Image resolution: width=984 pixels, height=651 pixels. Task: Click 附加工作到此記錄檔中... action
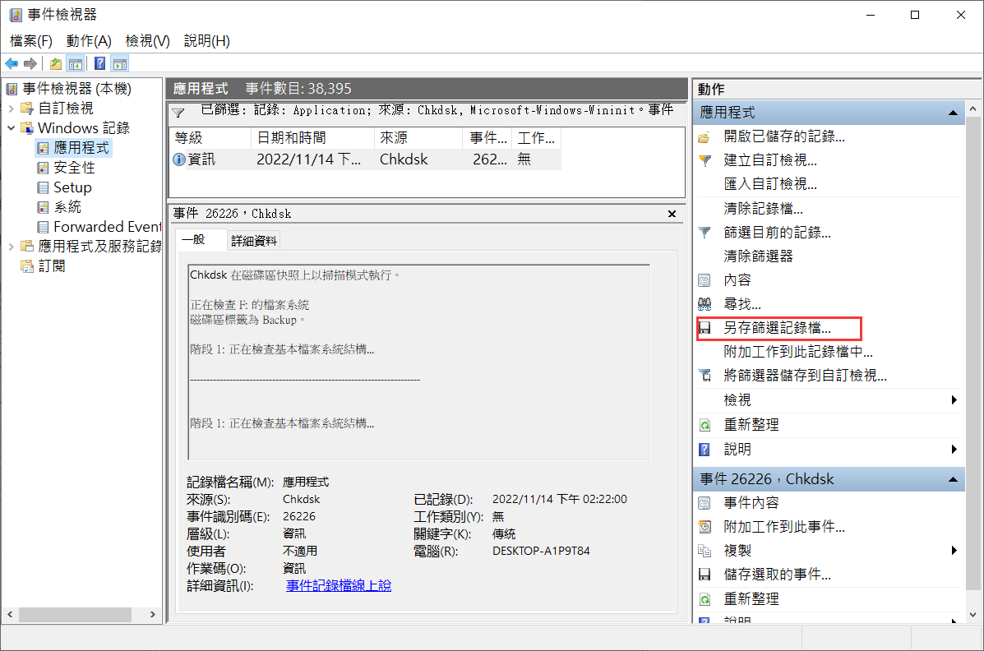[797, 352]
